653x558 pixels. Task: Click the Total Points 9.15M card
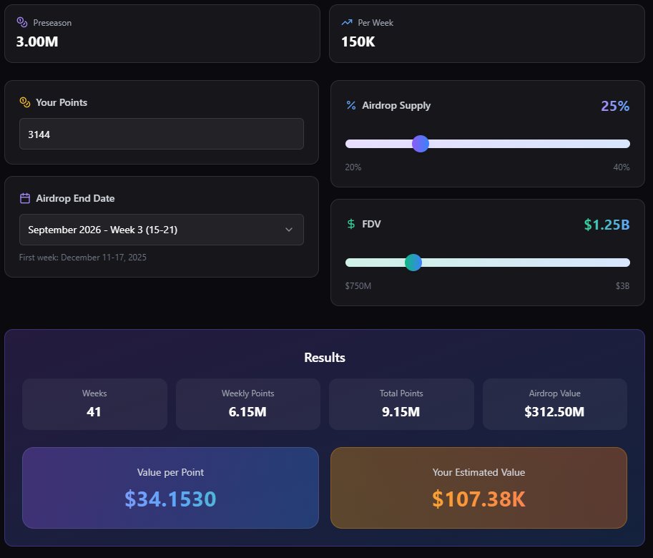click(x=401, y=404)
